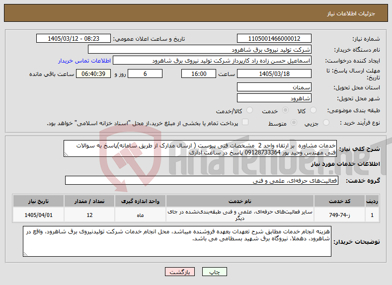Select the خدمت radio button

click(285, 110)
